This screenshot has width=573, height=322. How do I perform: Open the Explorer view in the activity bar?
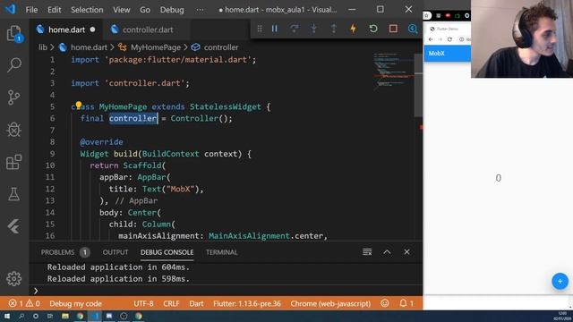point(14,34)
